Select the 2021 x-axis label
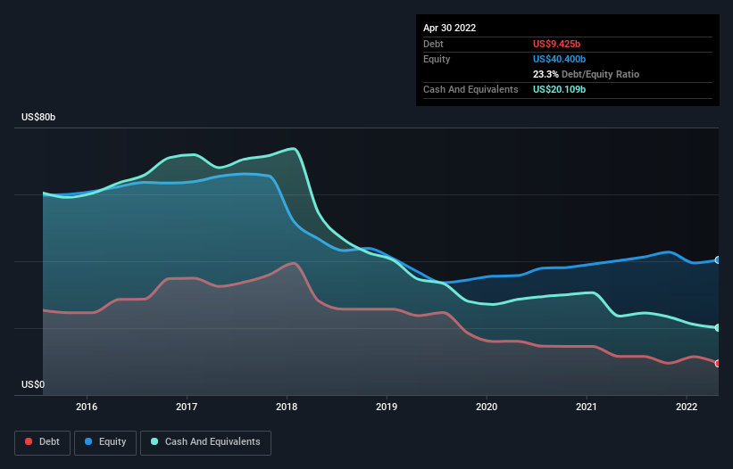Viewport: 733px width, 469px height. (587, 407)
